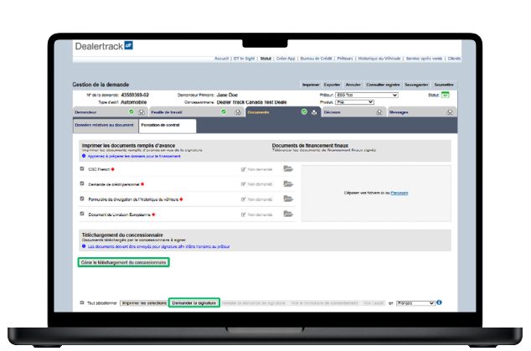
Task: Open folder icon for CSC French document
Action: coord(288,168)
